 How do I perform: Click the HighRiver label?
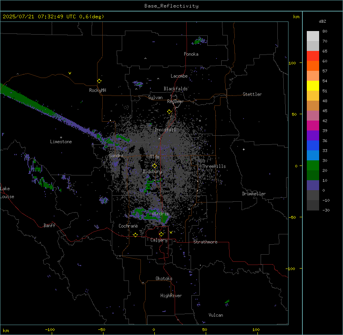[171, 296]
